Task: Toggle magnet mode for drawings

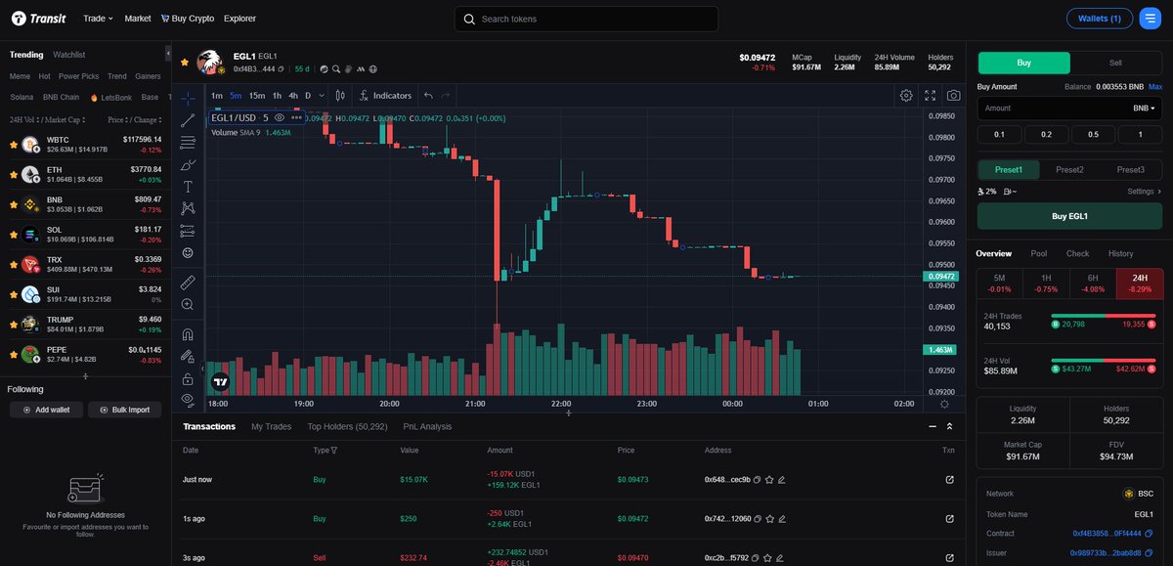Action: pos(188,333)
